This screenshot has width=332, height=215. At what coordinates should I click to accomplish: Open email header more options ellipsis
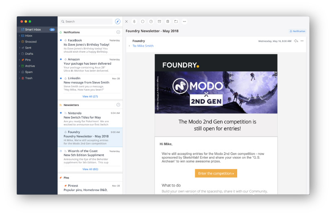tap(302, 41)
